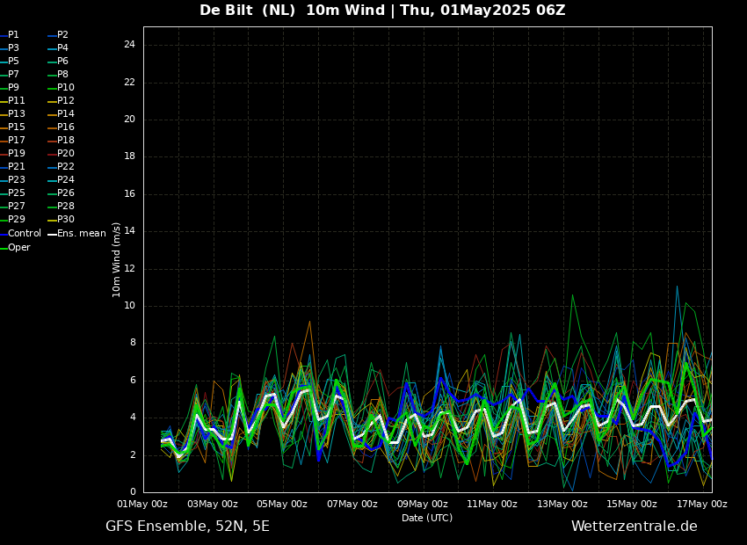Select the P30 legend entry

pos(66,220)
